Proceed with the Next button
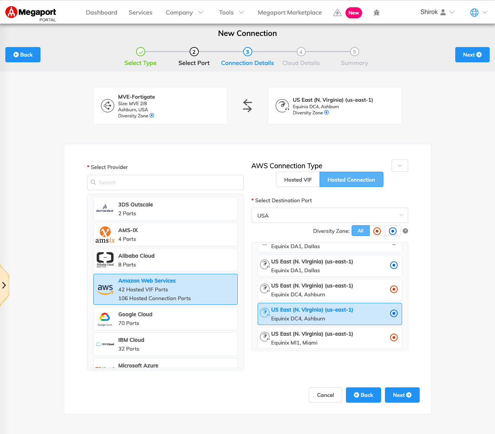 (x=402, y=395)
